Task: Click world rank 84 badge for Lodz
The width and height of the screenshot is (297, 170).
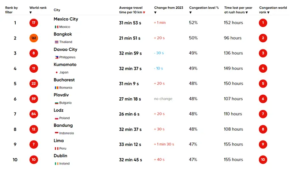Action: (x=34, y=114)
